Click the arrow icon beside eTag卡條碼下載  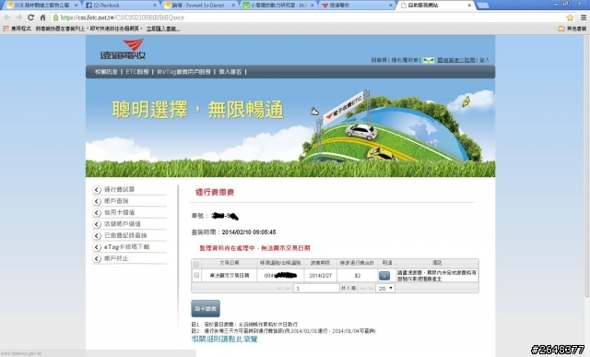97,247
